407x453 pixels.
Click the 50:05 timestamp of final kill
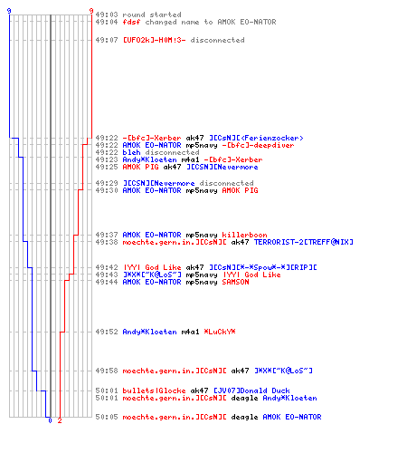pos(107,417)
